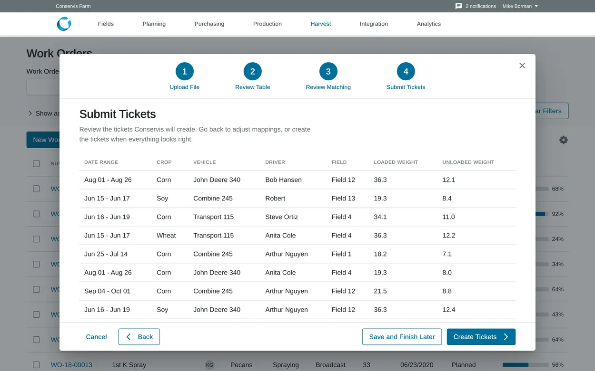595x371 pixels.
Task: Open the Planning menu
Action: click(x=154, y=24)
